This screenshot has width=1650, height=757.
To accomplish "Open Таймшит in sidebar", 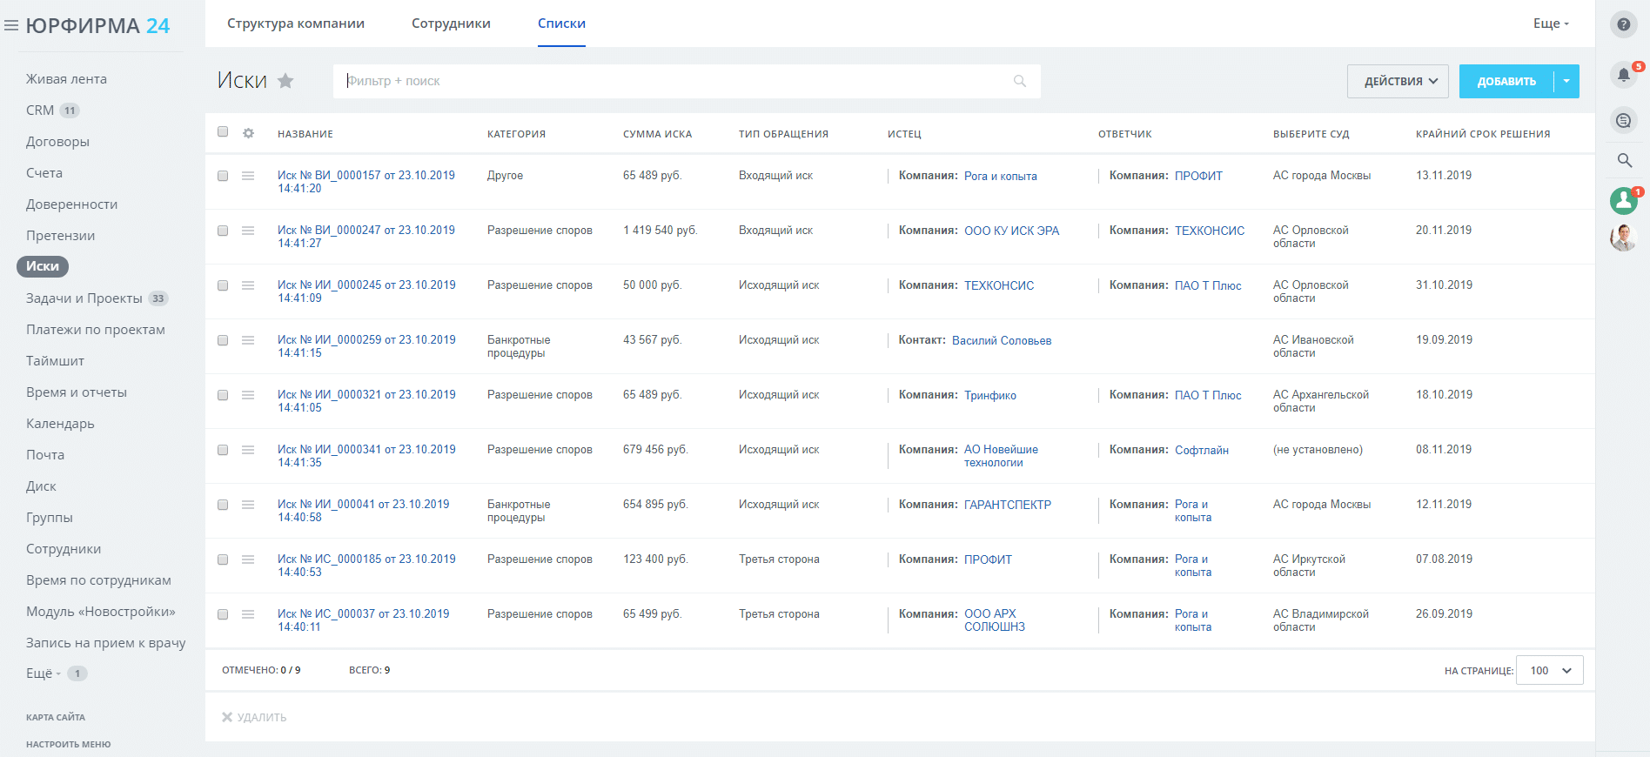I will pyautogui.click(x=55, y=361).
